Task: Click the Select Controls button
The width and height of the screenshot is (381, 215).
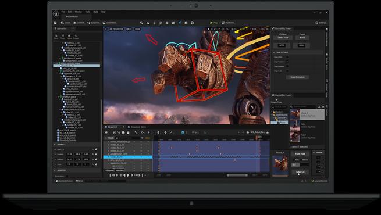Action: point(300,172)
